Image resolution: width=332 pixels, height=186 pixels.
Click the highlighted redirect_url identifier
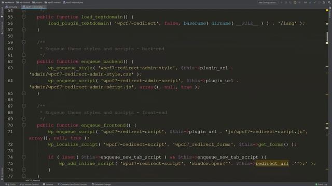pos(272,163)
